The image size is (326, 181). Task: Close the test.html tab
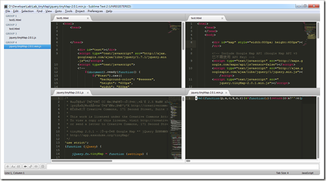tap(222, 18)
